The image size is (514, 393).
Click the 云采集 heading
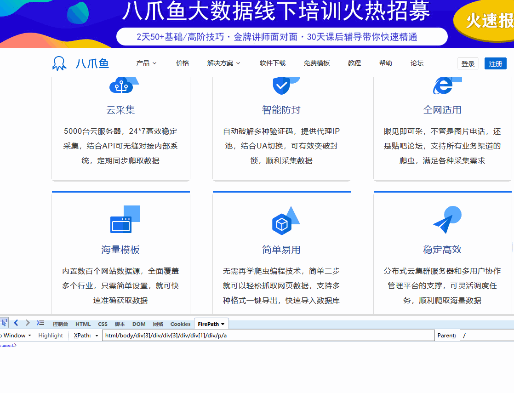click(x=120, y=110)
